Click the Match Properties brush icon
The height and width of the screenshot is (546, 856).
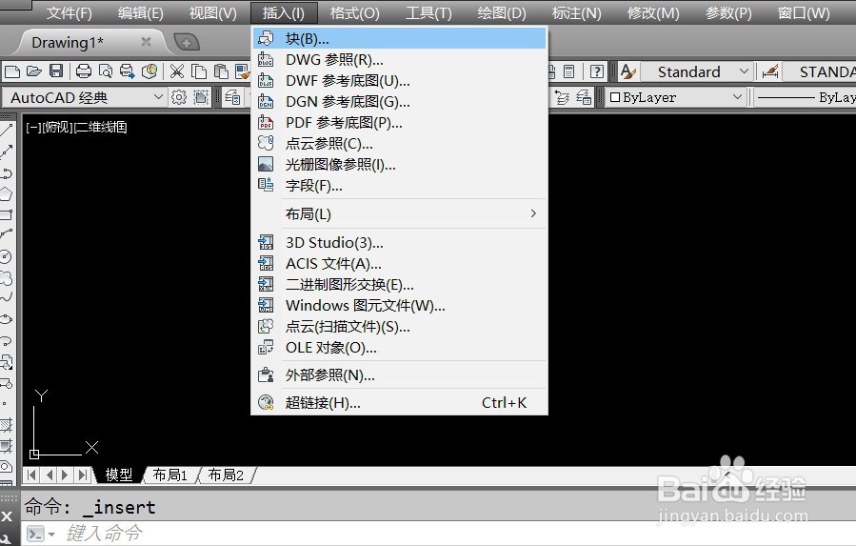tap(243, 71)
